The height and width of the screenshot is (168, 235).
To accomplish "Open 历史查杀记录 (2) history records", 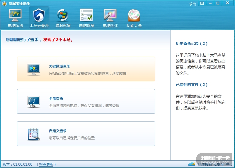I will pyautogui.click(x=191, y=43).
